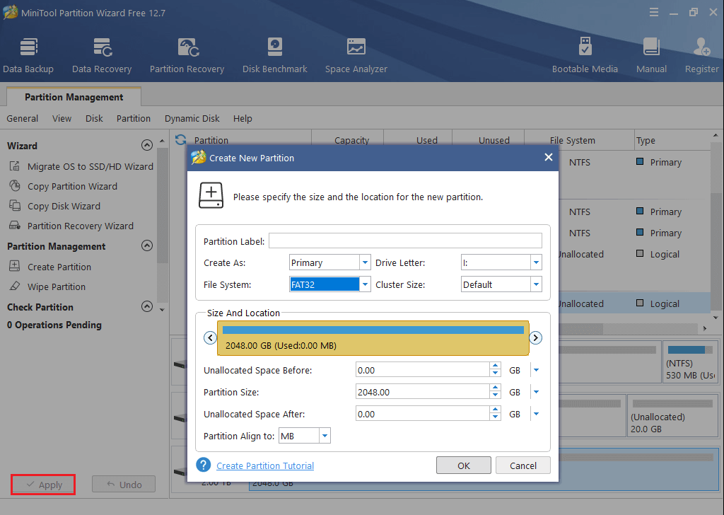724x515 pixels.
Task: Open the Help menu
Action: click(x=243, y=118)
